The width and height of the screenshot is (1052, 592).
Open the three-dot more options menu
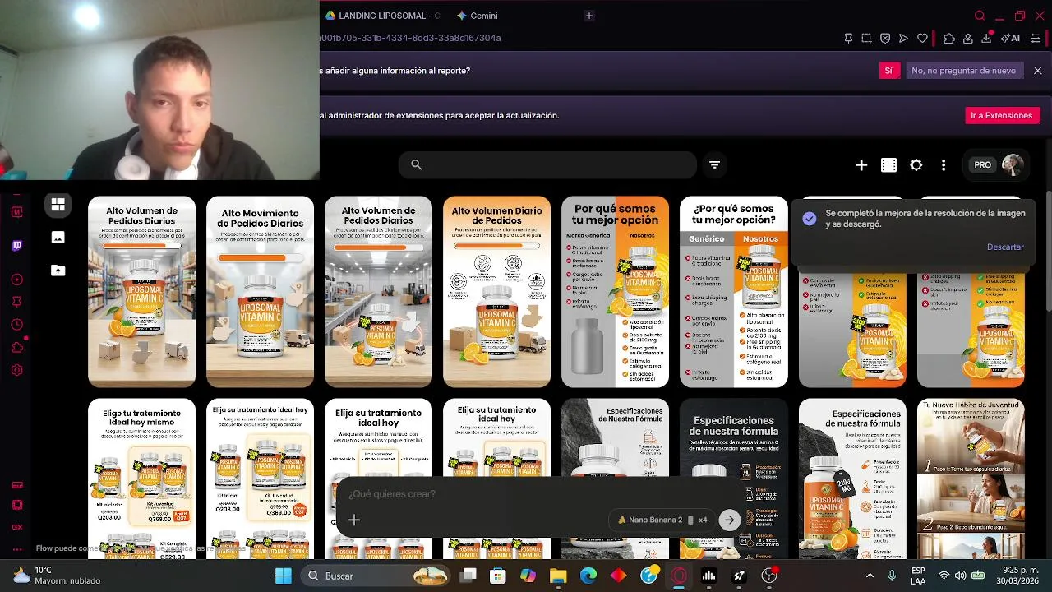pos(944,165)
